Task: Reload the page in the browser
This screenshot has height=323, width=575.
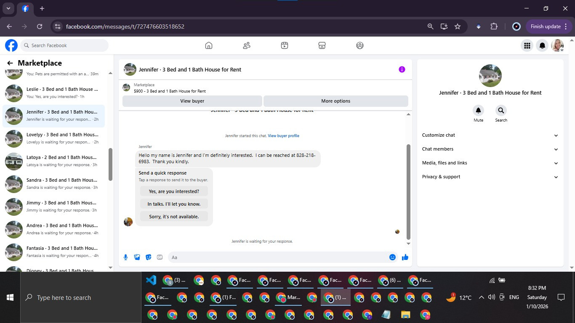Action: pyautogui.click(x=40, y=26)
